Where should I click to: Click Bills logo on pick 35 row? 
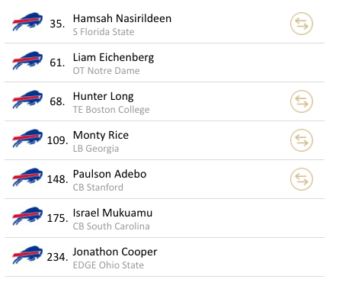[27, 21]
